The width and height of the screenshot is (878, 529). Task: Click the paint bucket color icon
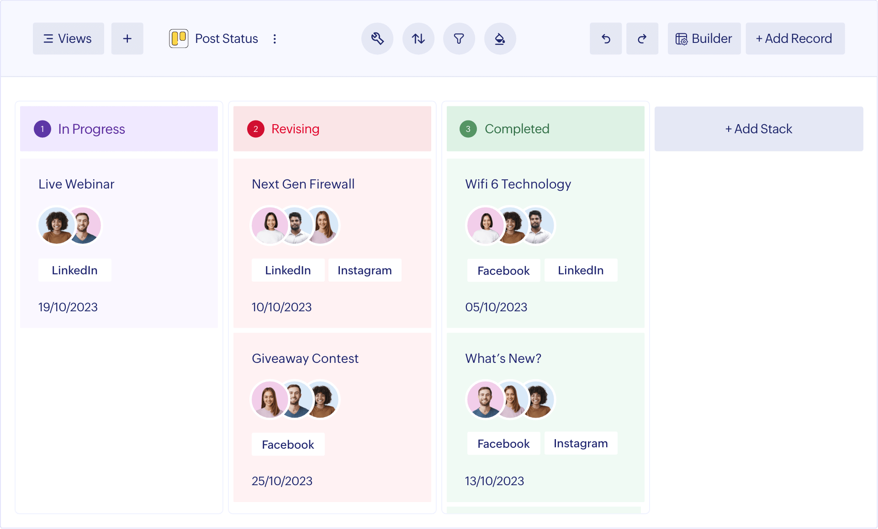(500, 39)
